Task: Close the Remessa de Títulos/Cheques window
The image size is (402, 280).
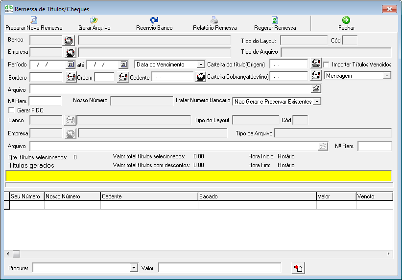Action: 389,9
